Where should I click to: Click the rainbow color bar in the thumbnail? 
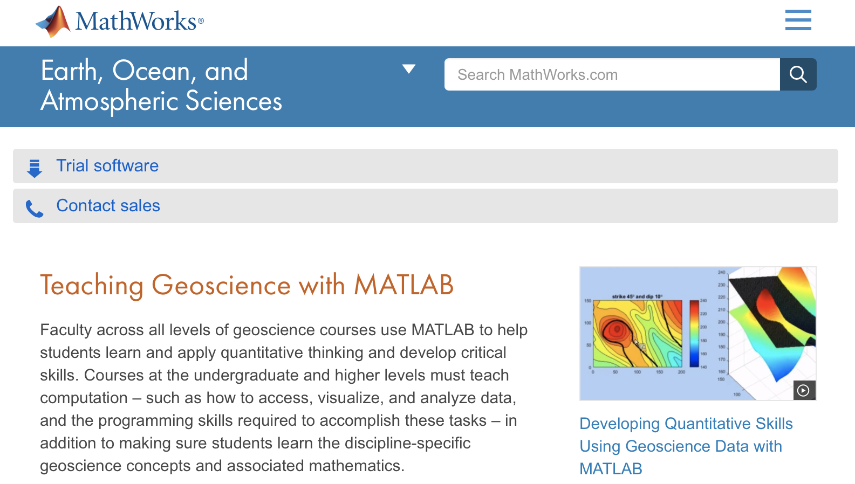coord(694,333)
